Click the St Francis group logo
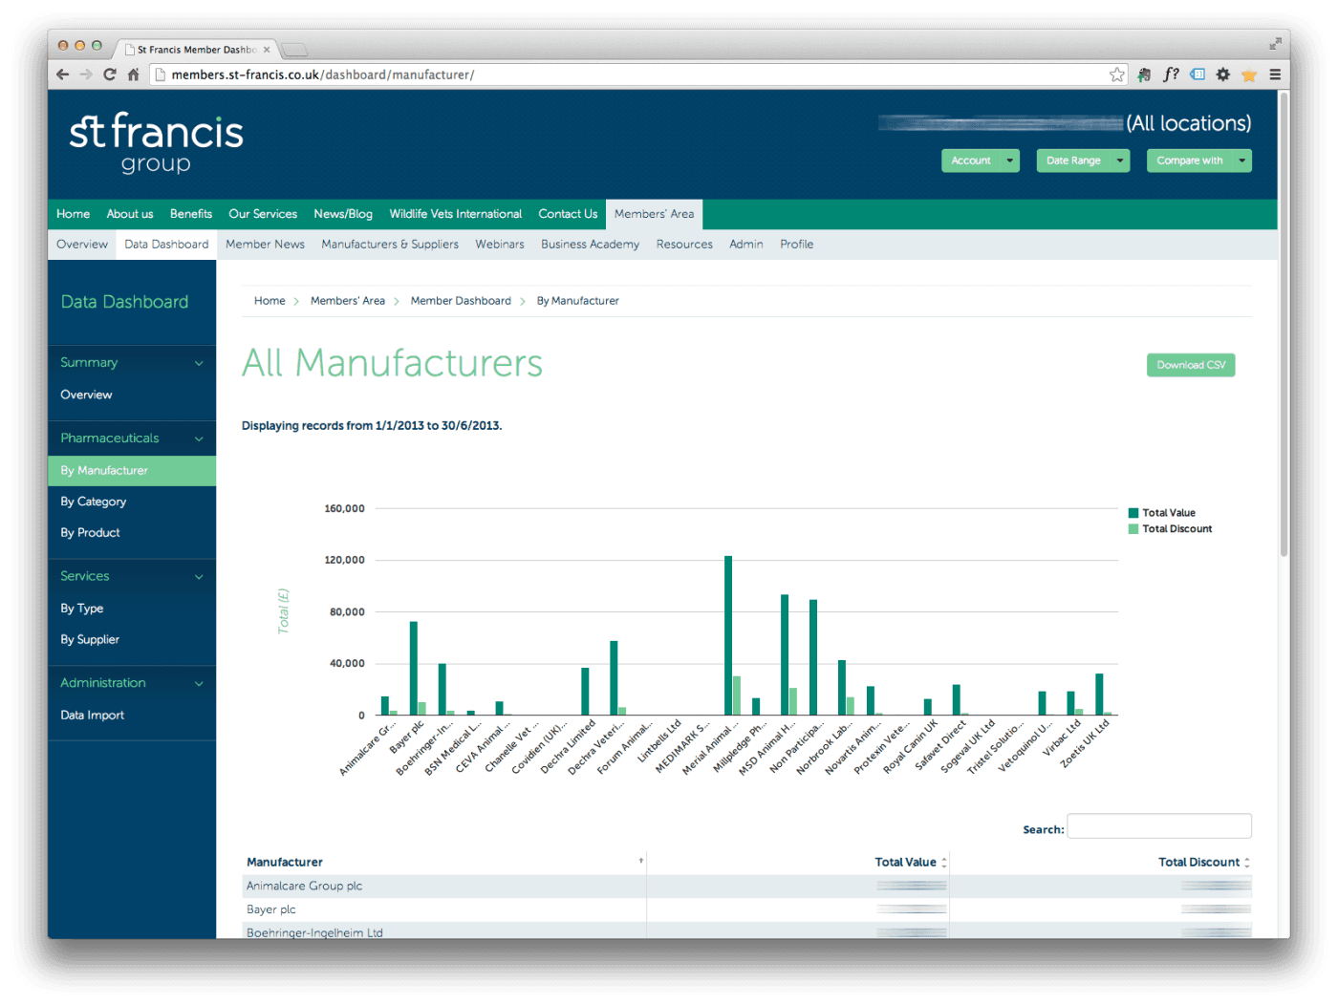This screenshot has height=1005, width=1338. [157, 143]
